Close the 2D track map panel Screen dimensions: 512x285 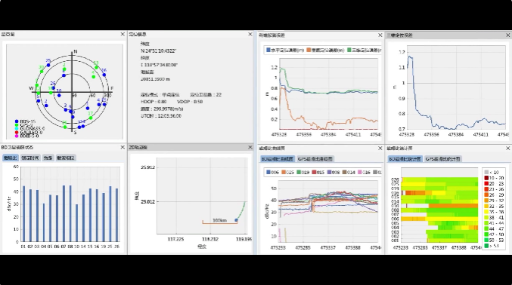coord(250,148)
